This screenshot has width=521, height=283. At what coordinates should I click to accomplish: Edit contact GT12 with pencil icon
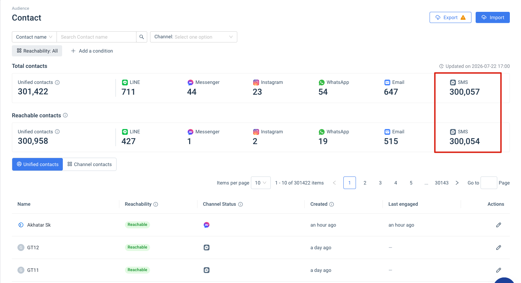coord(499,247)
